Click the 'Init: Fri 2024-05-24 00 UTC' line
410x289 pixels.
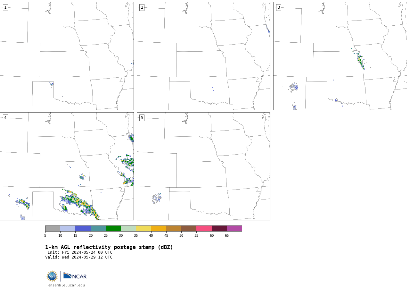click(80, 252)
